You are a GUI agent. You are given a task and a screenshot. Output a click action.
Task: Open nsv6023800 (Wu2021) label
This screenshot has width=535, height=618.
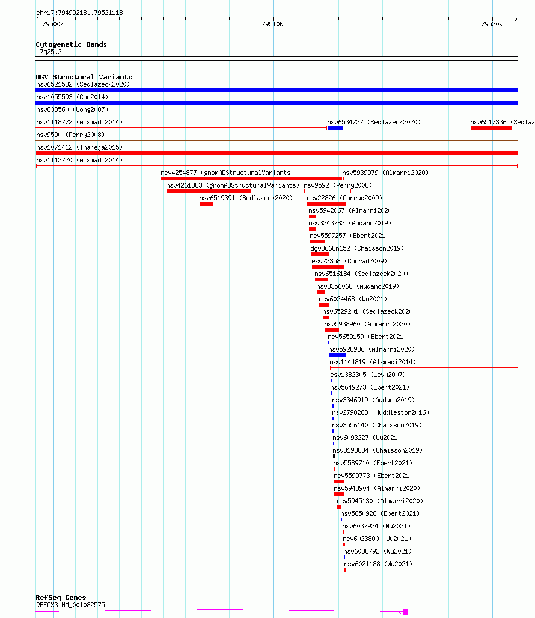tap(377, 538)
